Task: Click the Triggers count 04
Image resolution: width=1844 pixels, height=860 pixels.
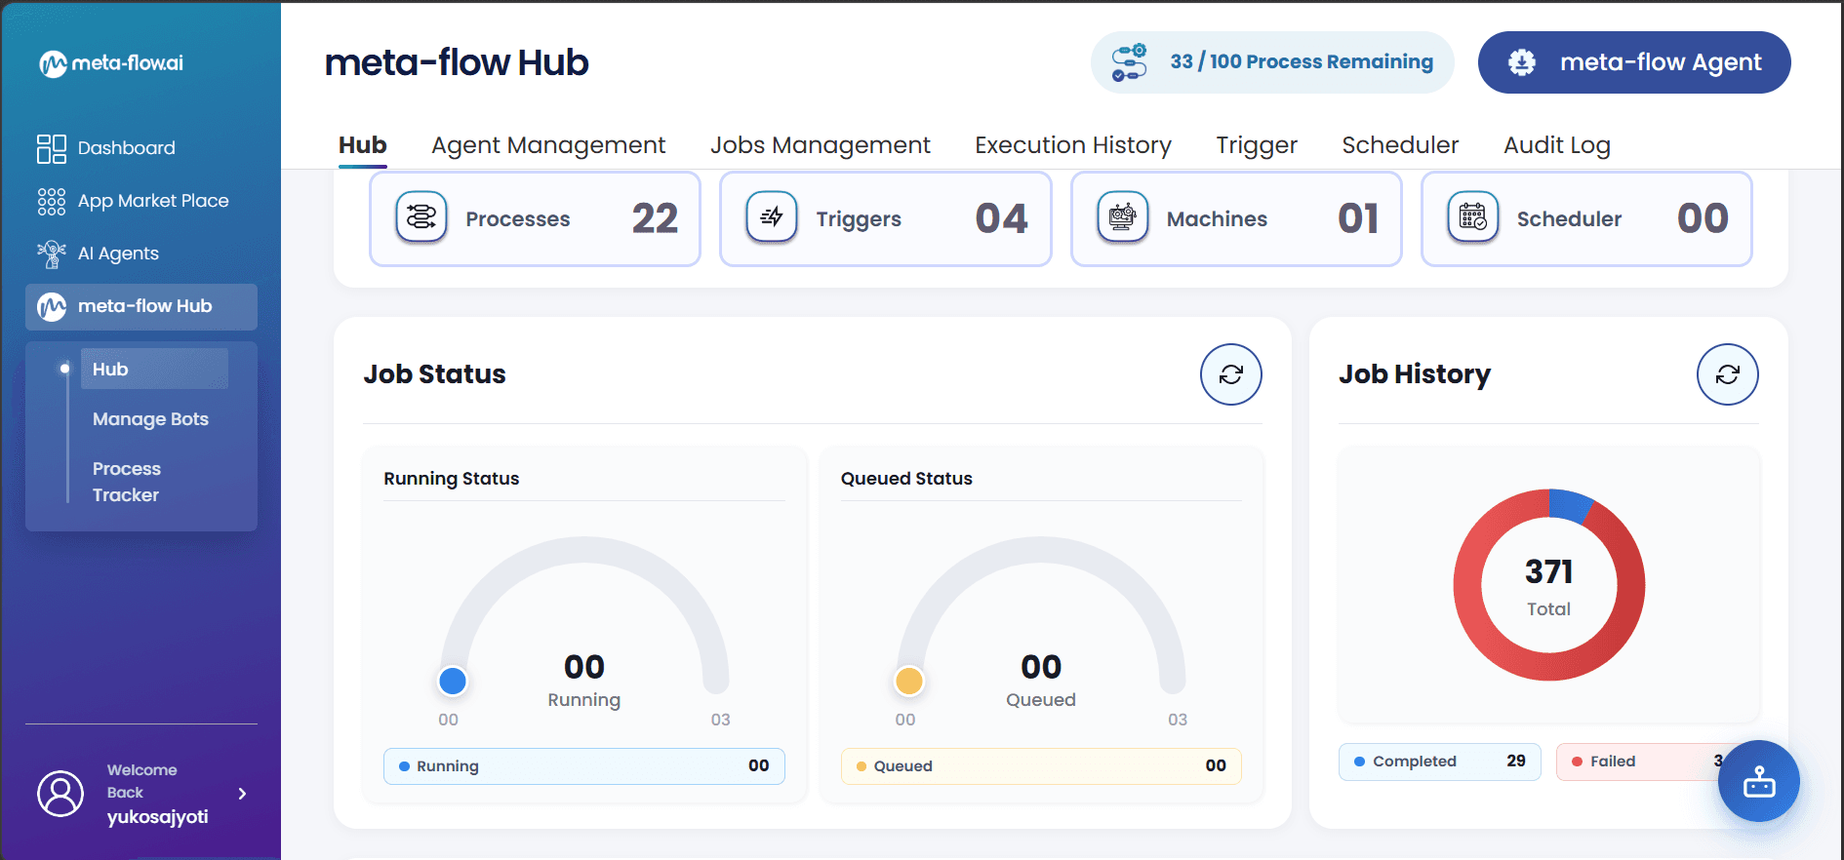Action: [1001, 218]
